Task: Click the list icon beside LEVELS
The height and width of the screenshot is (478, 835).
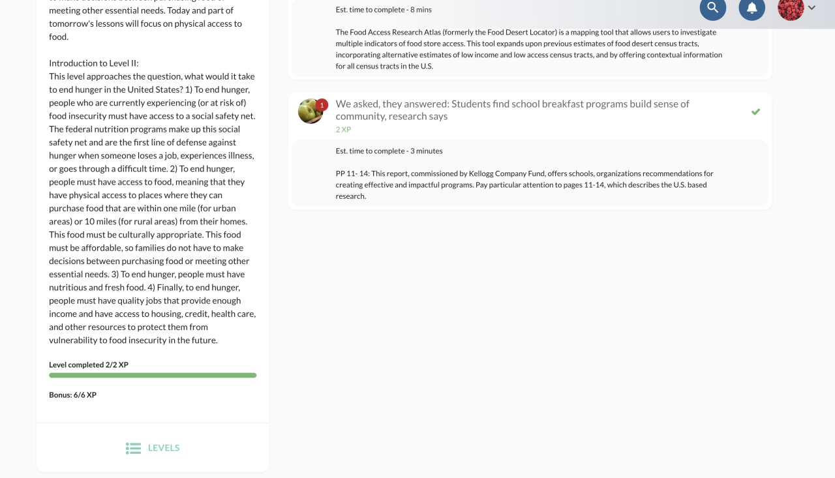Action: pos(133,448)
